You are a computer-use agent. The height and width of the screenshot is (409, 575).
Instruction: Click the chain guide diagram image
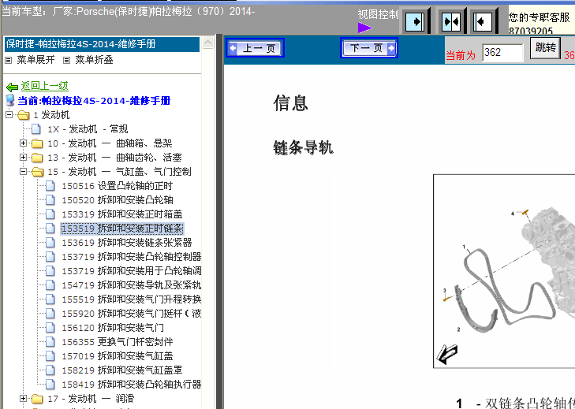(504, 271)
